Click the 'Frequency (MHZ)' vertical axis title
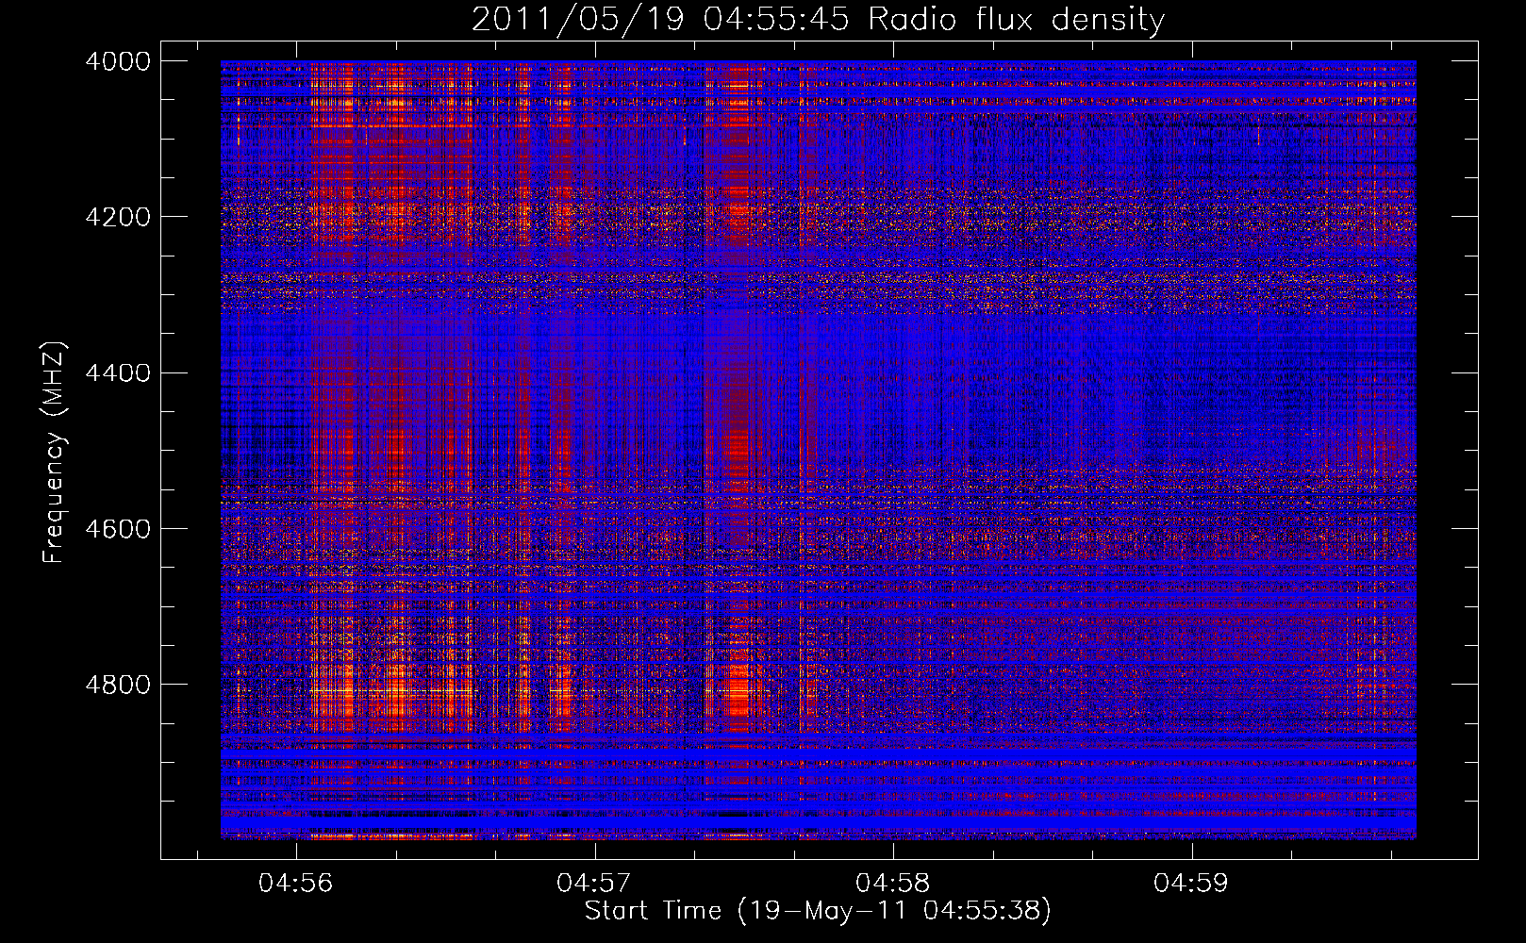Screen dimensions: 1526x943 54,452
